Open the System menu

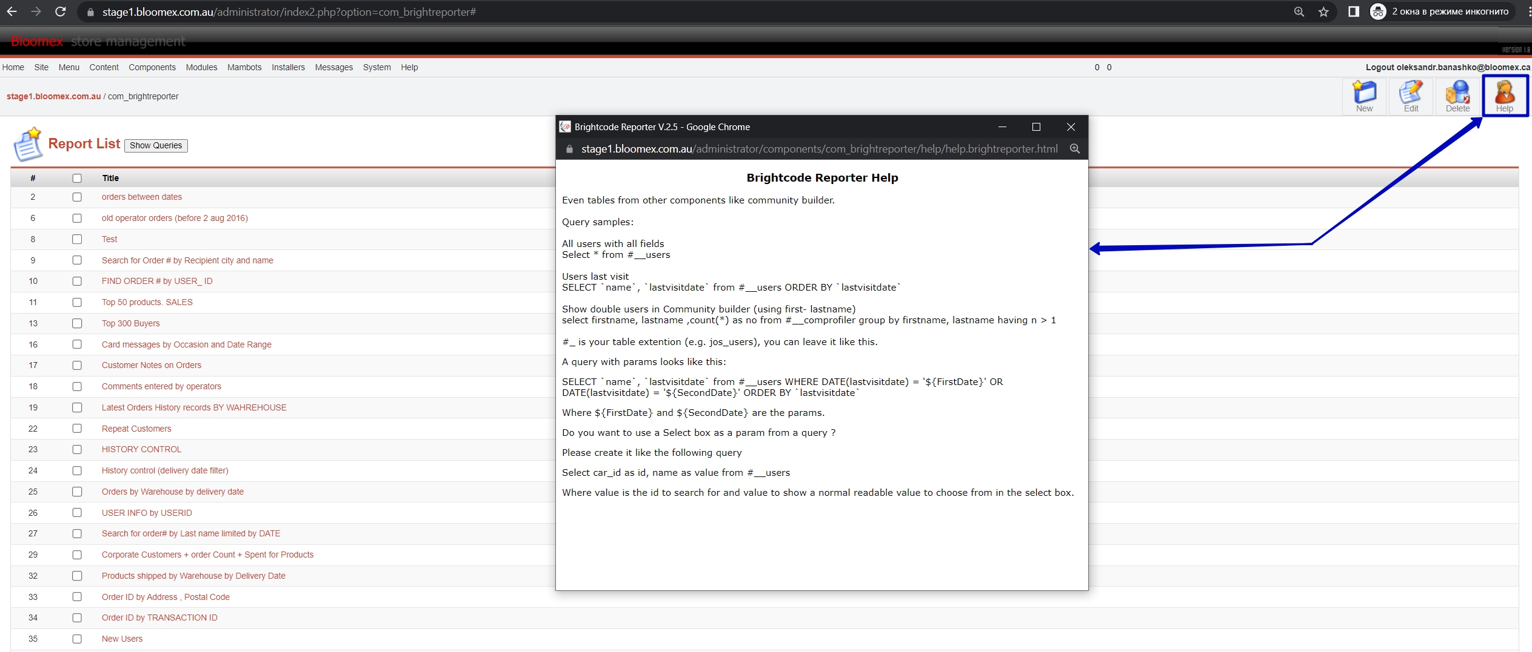(x=376, y=67)
